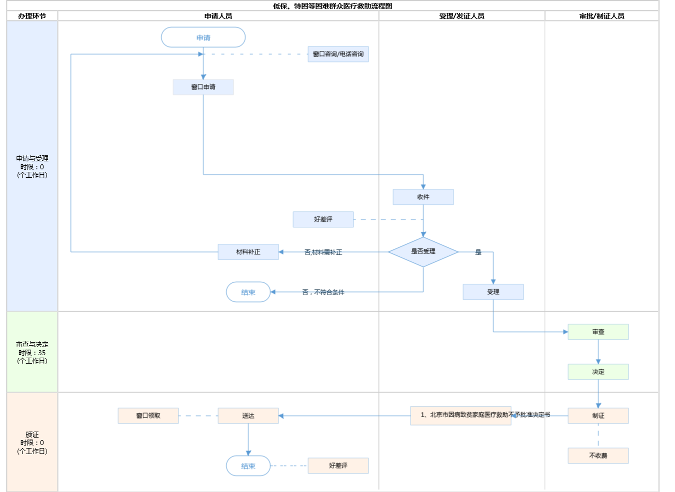This screenshot has height=492, width=675.
Task: Click the 窗口申请 step box
Action: tap(203, 87)
